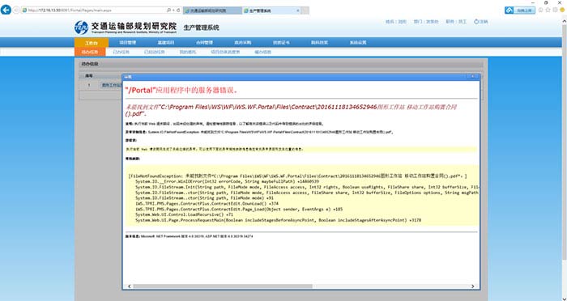Close the 生产管理系统 browser tab

298,11
